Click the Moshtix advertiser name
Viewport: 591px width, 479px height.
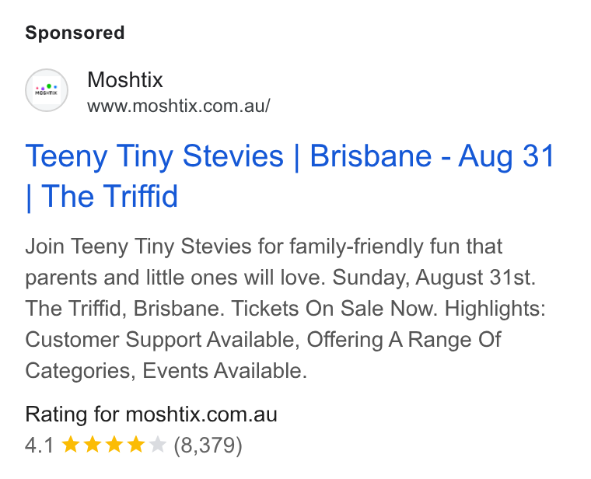point(124,79)
